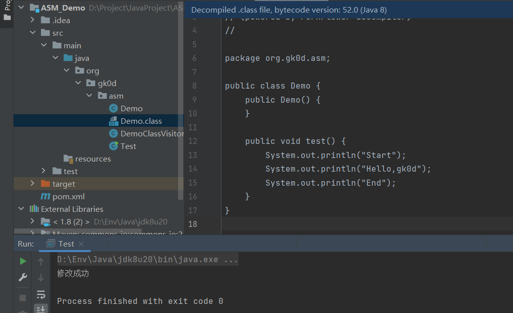
Task: Rerun Test with green play button
Action: point(23,261)
